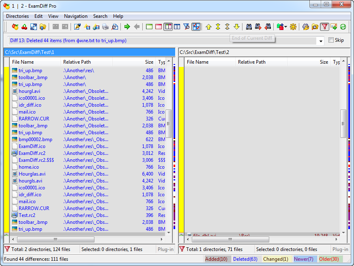Click the envelope with green arrow icon
Image resolution: width=354 pixels, height=266 pixels.
pos(334,27)
